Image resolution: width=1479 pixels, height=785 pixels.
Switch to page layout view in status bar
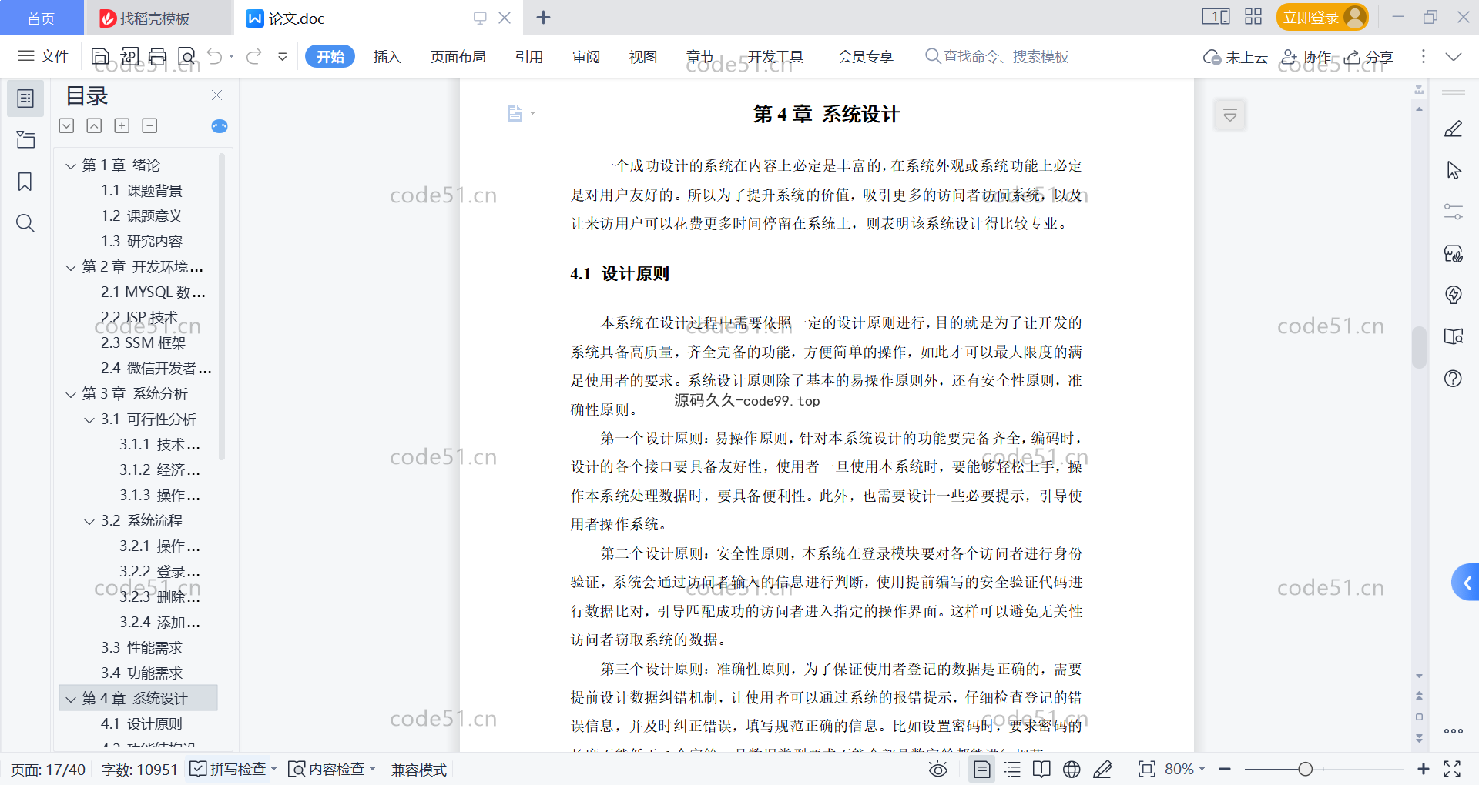point(982,769)
